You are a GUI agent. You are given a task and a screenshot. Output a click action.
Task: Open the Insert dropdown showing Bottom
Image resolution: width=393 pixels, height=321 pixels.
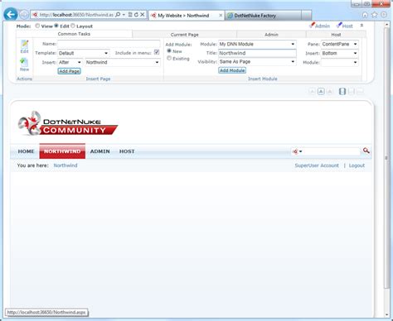tap(340, 53)
